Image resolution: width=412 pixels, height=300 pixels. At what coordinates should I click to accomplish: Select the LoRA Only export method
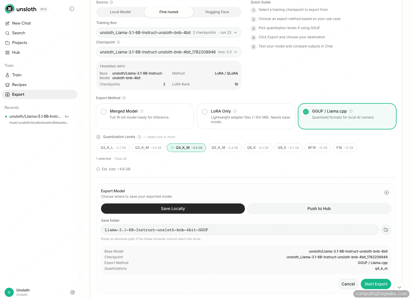coord(246,116)
